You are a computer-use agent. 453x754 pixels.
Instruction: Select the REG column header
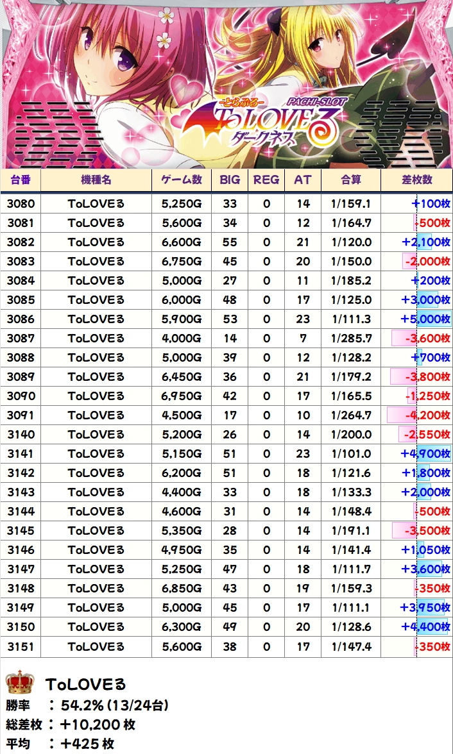tap(266, 180)
